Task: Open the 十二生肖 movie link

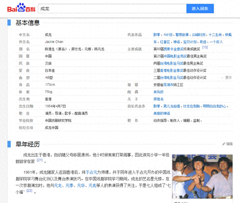Action: click(x=215, y=35)
